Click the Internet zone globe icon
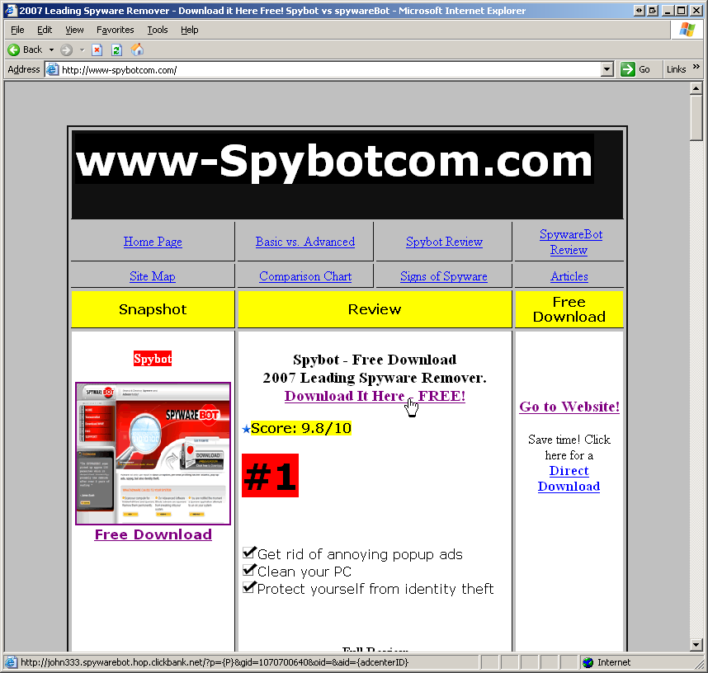 [x=588, y=662]
